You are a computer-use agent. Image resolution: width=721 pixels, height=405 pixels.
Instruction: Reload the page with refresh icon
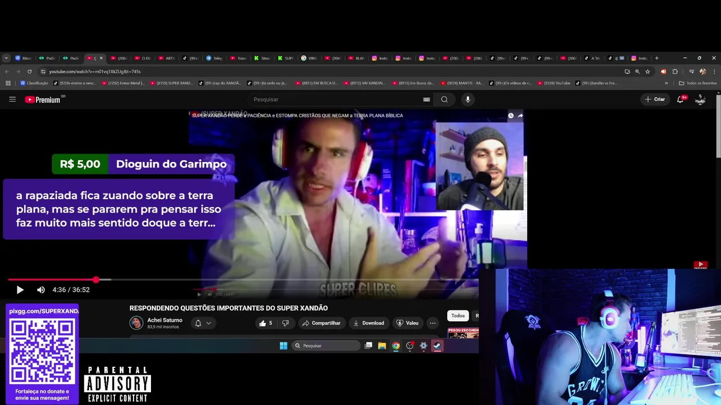pyautogui.click(x=29, y=71)
